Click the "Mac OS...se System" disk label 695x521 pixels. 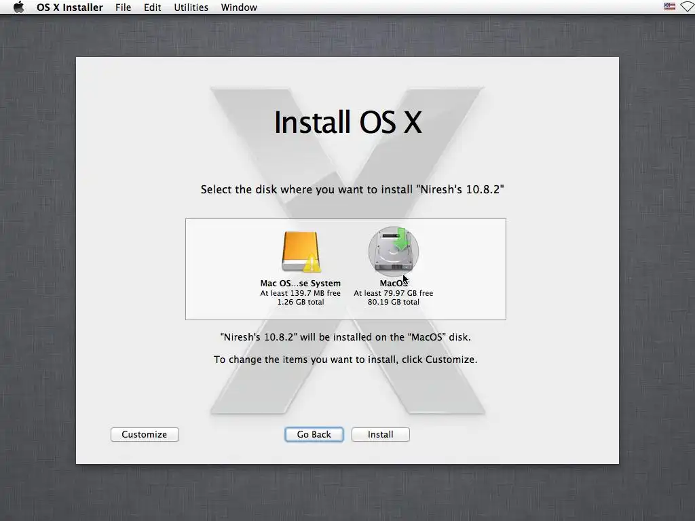click(x=301, y=283)
